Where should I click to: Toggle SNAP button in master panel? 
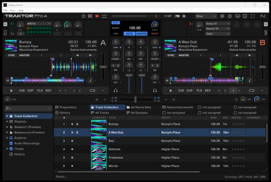[x=116, y=23]
